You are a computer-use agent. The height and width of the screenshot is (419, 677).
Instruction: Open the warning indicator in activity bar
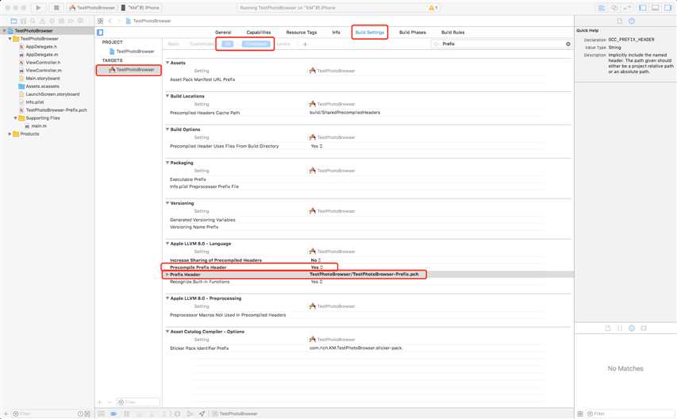pyautogui.click(x=433, y=8)
